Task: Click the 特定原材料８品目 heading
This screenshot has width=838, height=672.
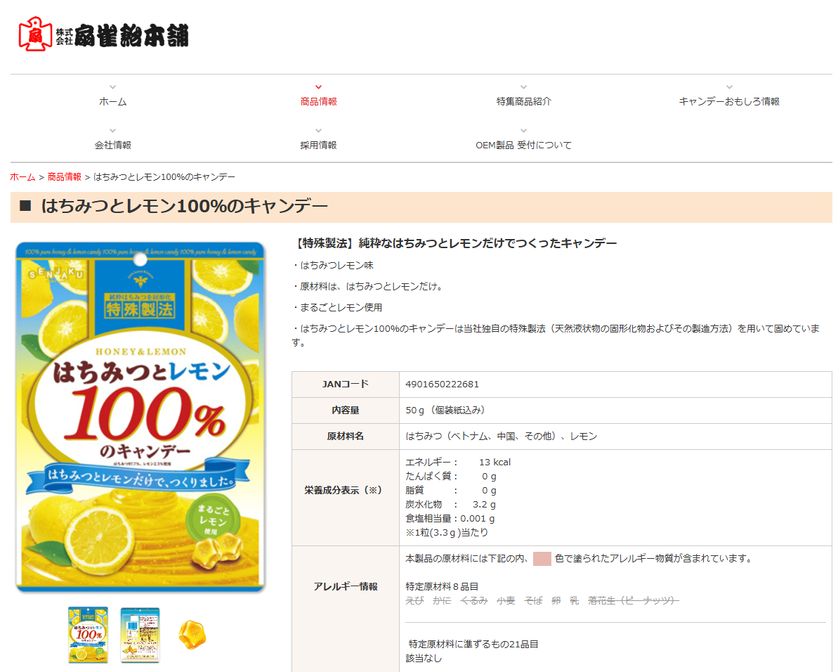Action: (442, 587)
